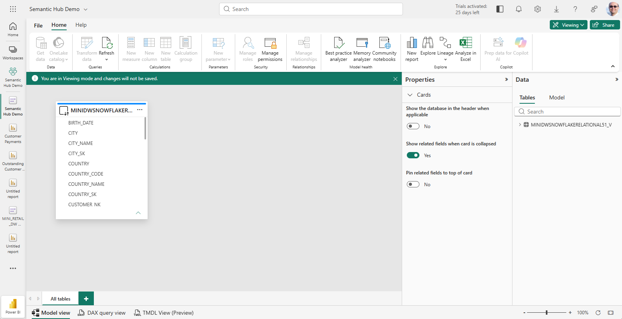The height and width of the screenshot is (319, 622).
Task: Collapse the Cards section
Action: (x=410, y=95)
